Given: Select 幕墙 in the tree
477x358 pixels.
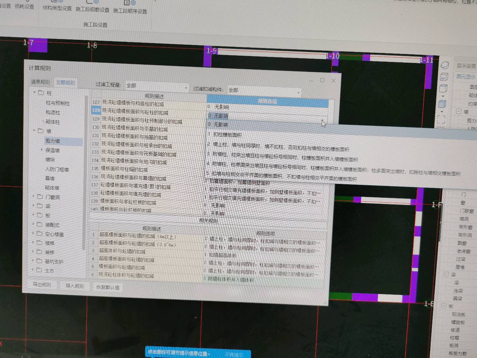Looking at the screenshot, I should pyautogui.click(x=50, y=178).
